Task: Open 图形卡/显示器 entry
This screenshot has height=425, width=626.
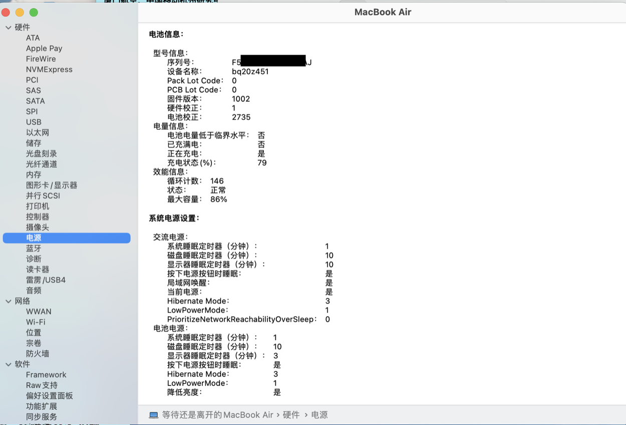Action: coord(52,185)
